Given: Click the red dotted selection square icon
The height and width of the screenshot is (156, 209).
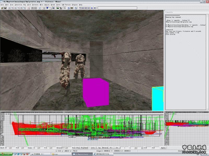Looking at the screenshot, I should pyautogui.click(x=28, y=8).
